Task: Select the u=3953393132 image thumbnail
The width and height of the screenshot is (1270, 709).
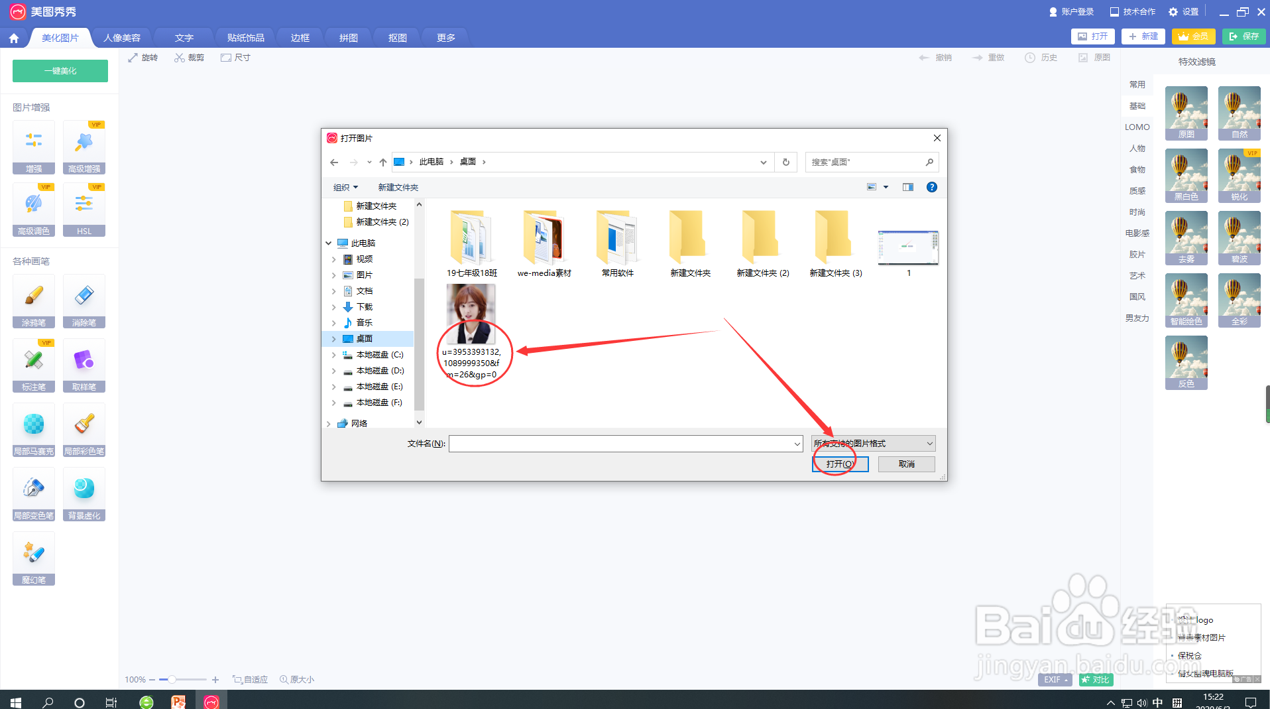Action: click(471, 313)
